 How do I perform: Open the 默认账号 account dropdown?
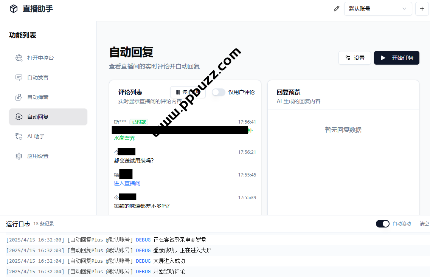378,9
